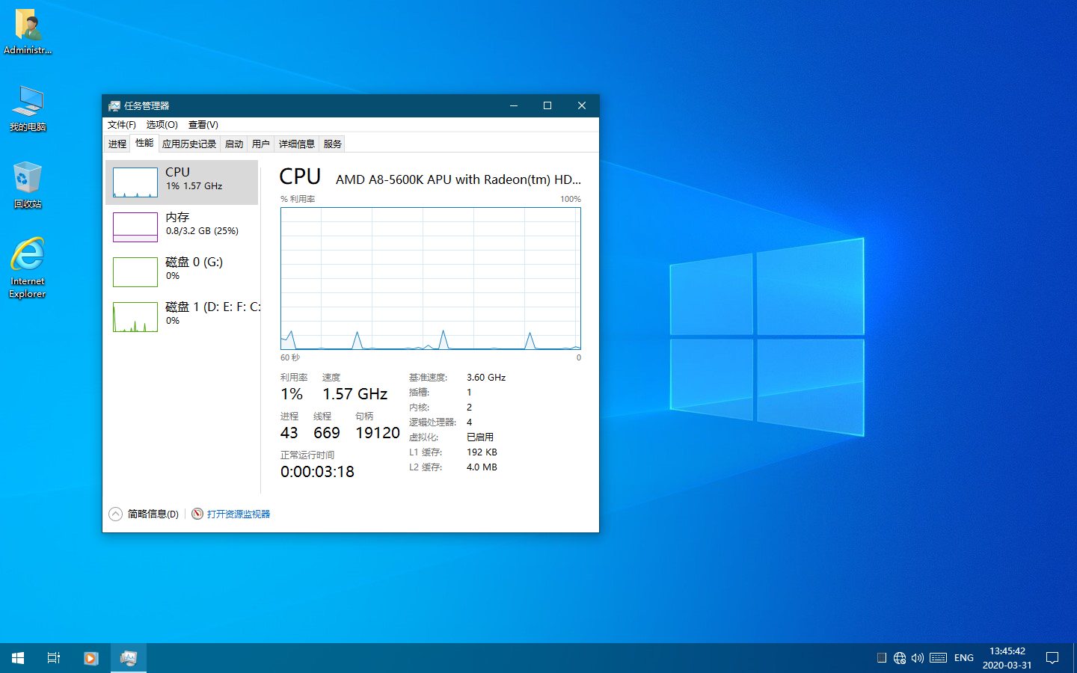Switch to the 详细信息 tab
The image size is (1077, 673).
297,144
